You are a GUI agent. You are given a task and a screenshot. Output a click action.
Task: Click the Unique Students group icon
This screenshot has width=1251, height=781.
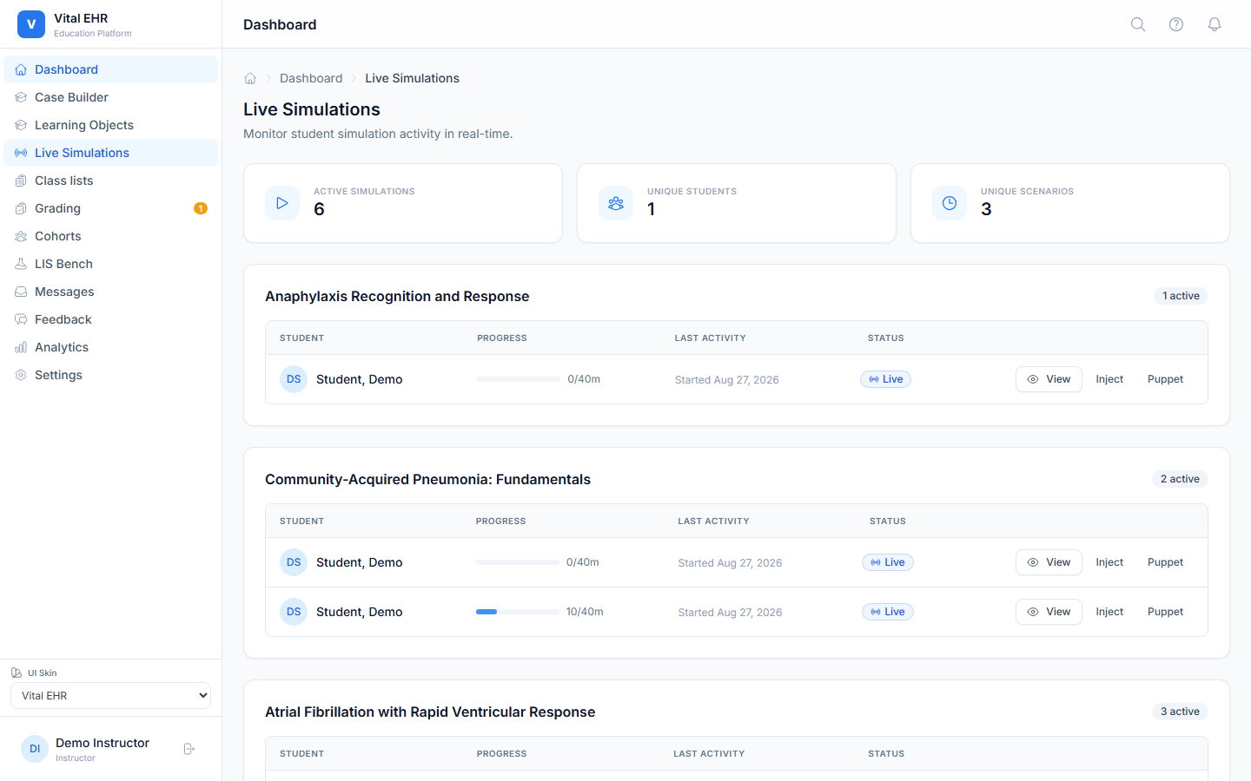[616, 203]
